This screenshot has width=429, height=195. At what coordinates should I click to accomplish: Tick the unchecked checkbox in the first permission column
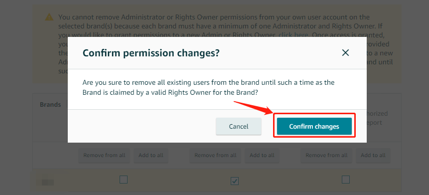click(124, 180)
